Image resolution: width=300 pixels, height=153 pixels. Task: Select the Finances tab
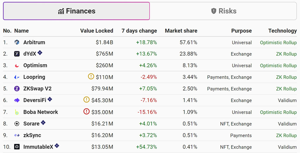[x=76, y=11]
